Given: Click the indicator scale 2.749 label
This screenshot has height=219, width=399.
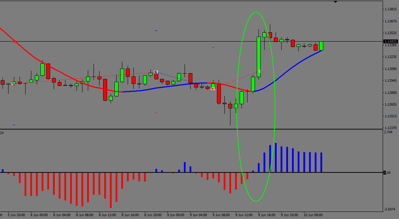Looking at the screenshot, I should pos(388,132).
